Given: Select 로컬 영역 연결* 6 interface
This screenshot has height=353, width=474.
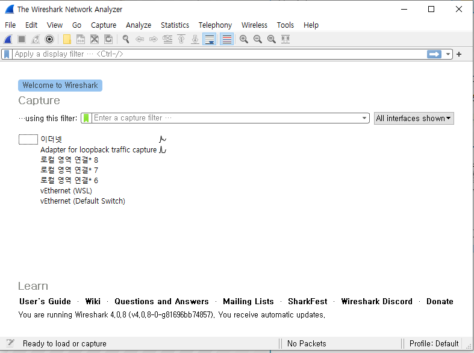Looking at the screenshot, I should click(x=69, y=181).
